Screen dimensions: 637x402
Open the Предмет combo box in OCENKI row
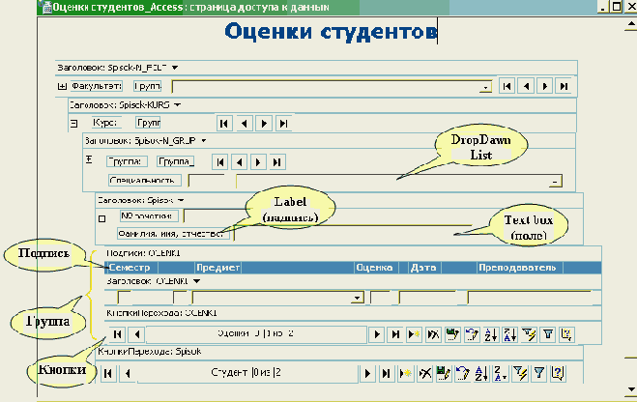pyautogui.click(x=358, y=298)
